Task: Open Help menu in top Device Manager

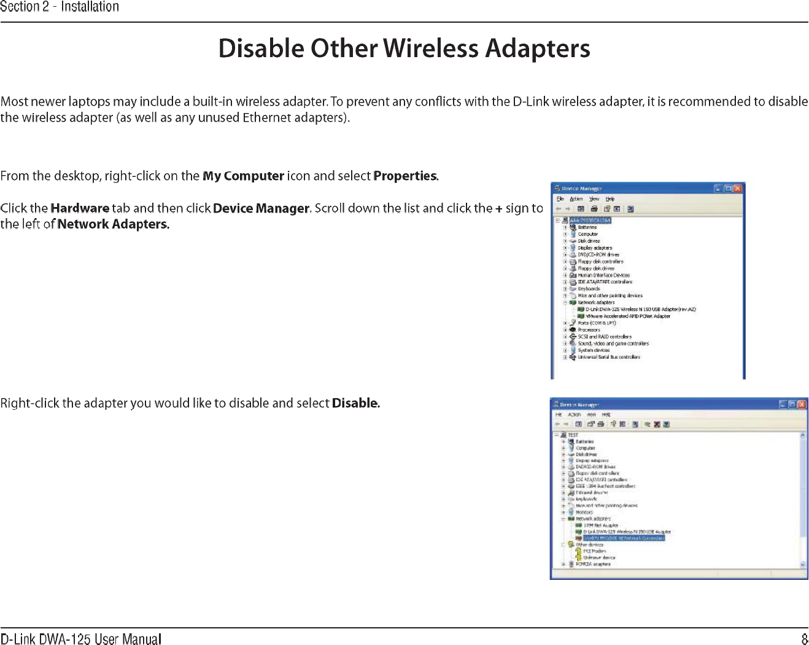Action: pyautogui.click(x=610, y=199)
